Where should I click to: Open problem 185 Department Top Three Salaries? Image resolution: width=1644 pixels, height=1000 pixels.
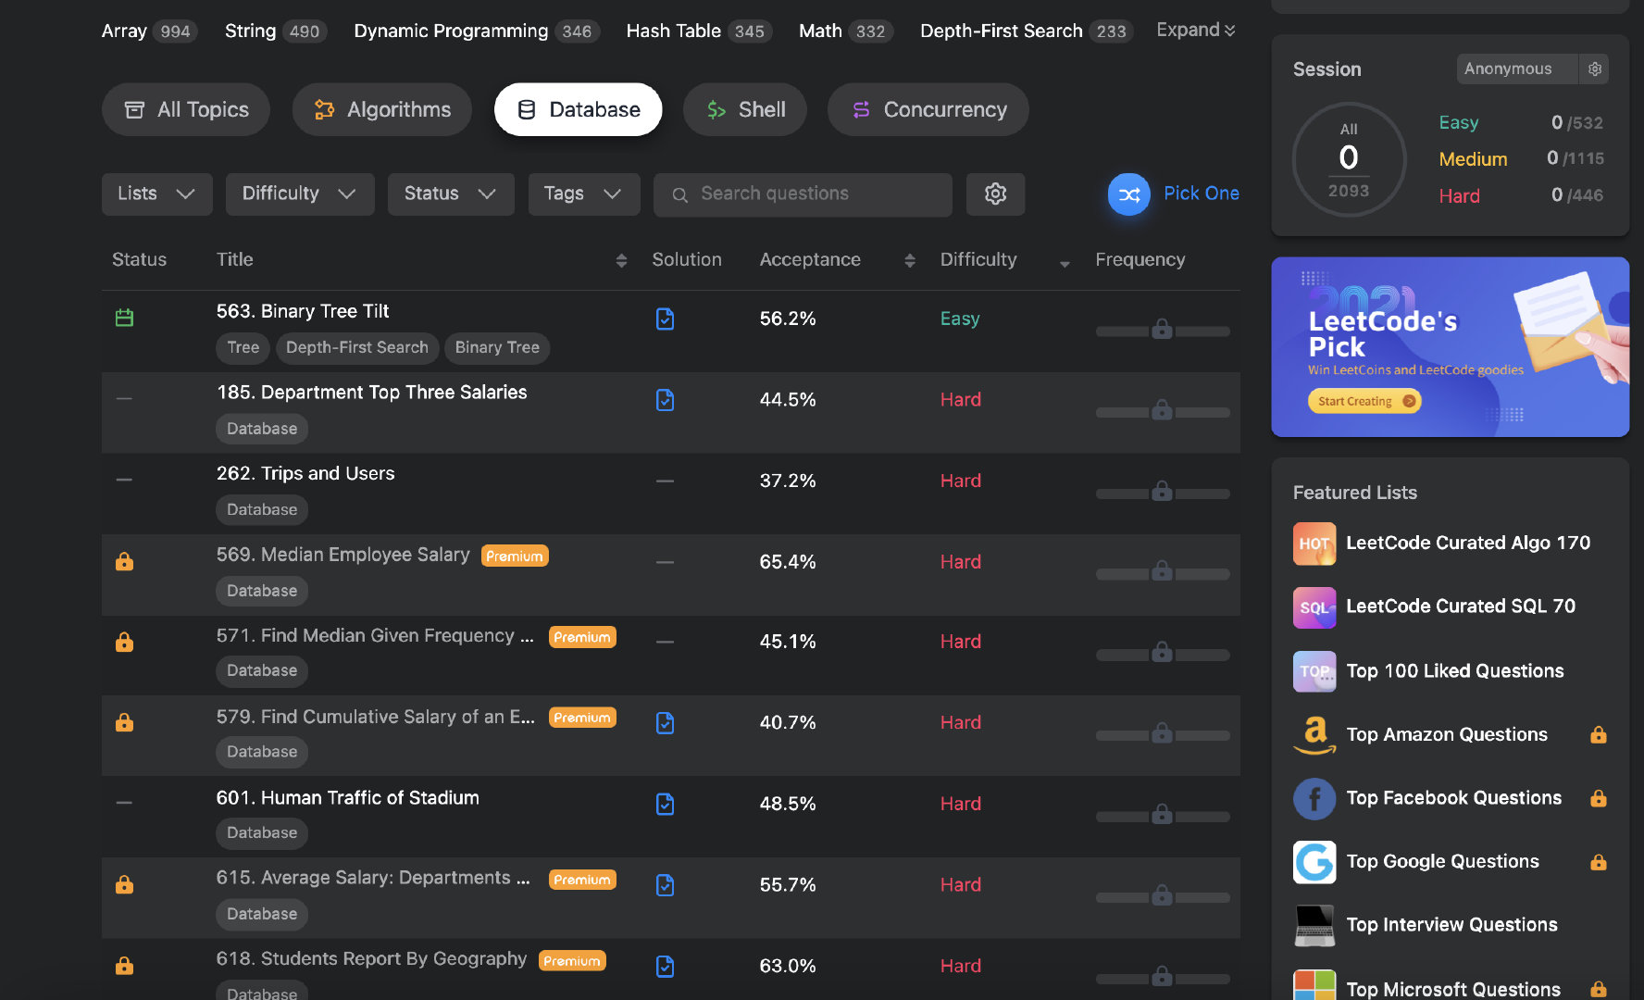[x=371, y=392]
